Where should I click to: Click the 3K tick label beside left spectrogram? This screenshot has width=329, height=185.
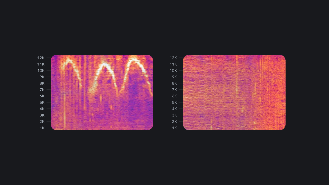(x=42, y=115)
